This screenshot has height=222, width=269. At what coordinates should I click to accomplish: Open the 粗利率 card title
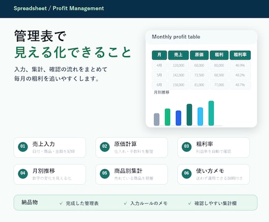click(x=205, y=144)
